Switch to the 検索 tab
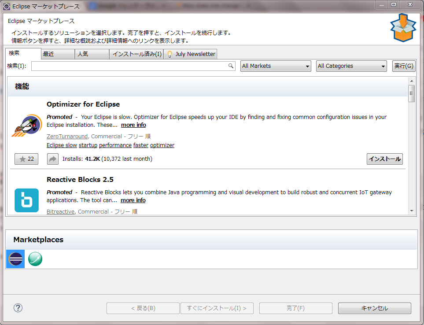This screenshot has width=424, height=325. [23, 53]
